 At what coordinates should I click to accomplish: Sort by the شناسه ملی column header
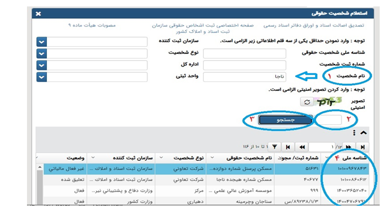click(x=354, y=158)
